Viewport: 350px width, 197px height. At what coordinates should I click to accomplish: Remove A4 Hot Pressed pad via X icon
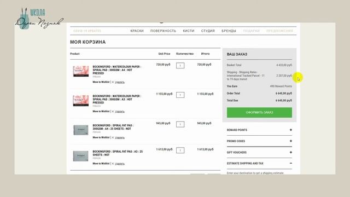click(113, 82)
